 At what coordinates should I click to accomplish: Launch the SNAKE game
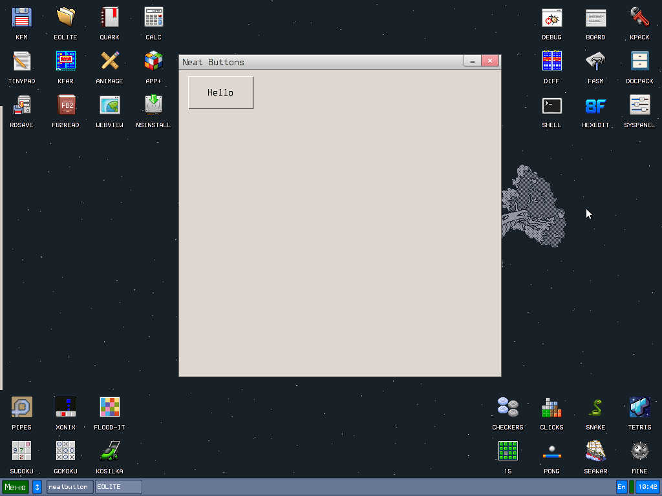point(595,406)
